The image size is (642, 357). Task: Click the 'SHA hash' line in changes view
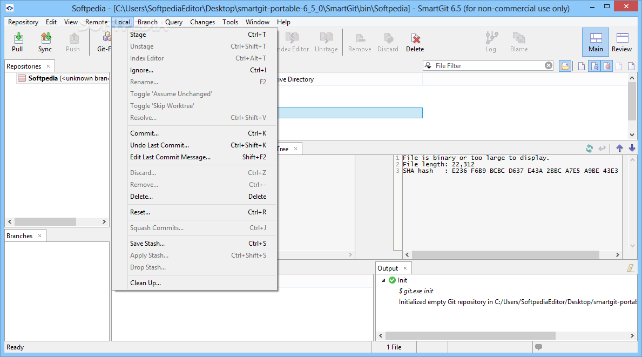[x=510, y=171]
